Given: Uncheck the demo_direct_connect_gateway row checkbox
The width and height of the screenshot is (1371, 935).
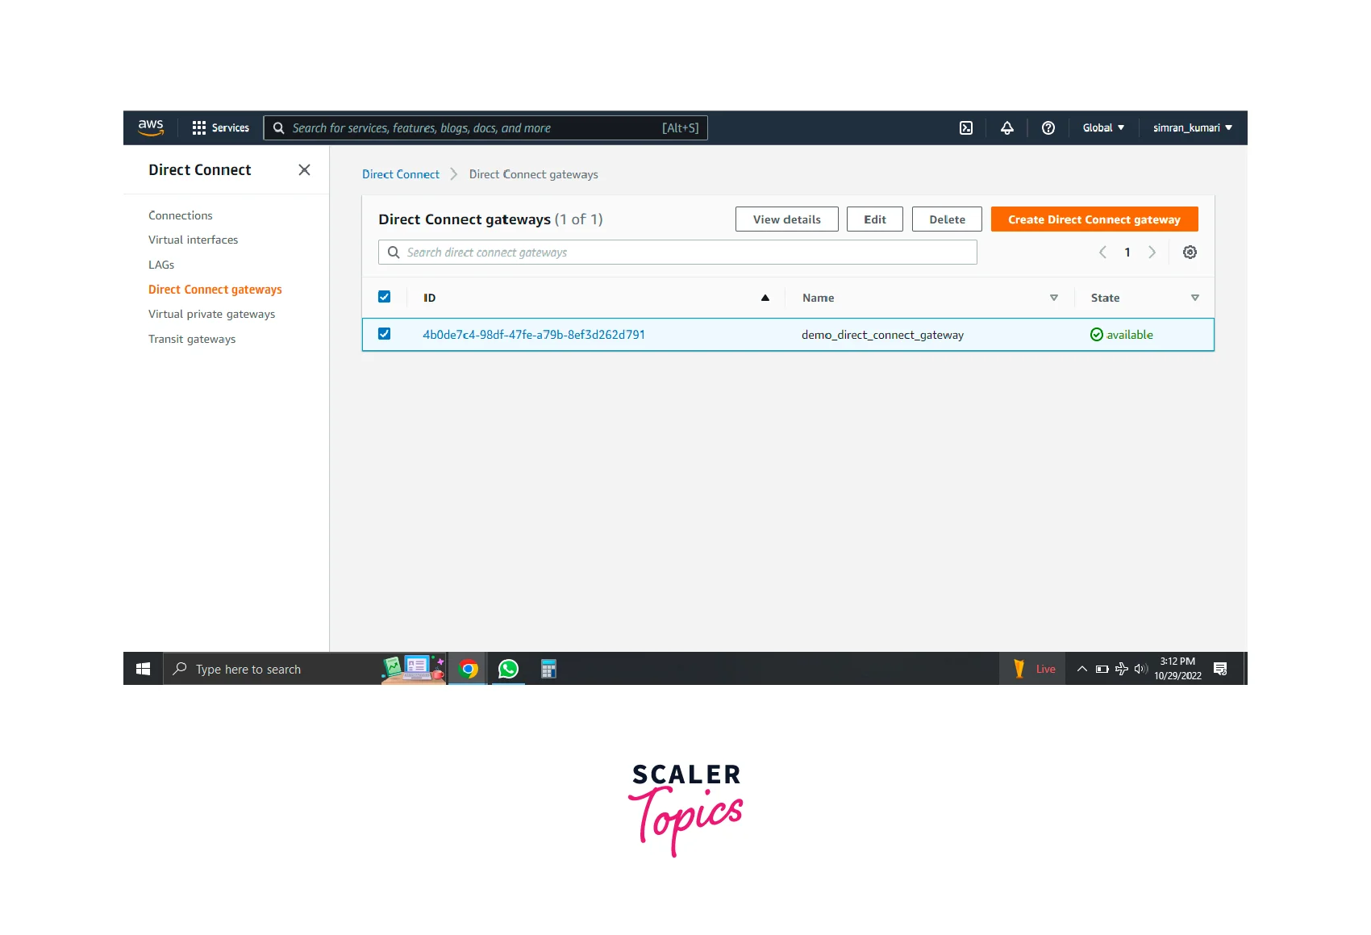Looking at the screenshot, I should pyautogui.click(x=385, y=334).
